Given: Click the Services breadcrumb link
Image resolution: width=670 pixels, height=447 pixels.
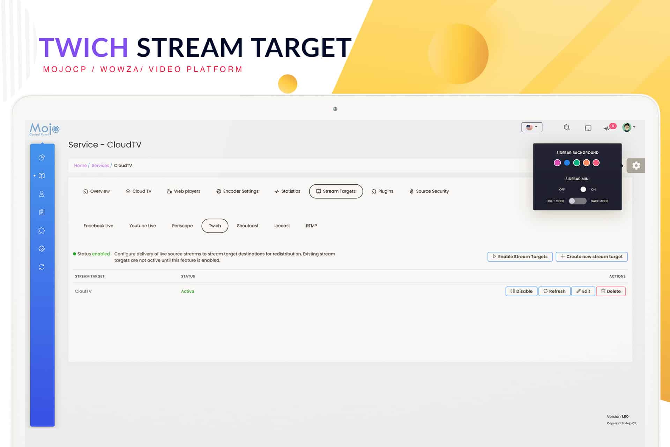Looking at the screenshot, I should 100,166.
